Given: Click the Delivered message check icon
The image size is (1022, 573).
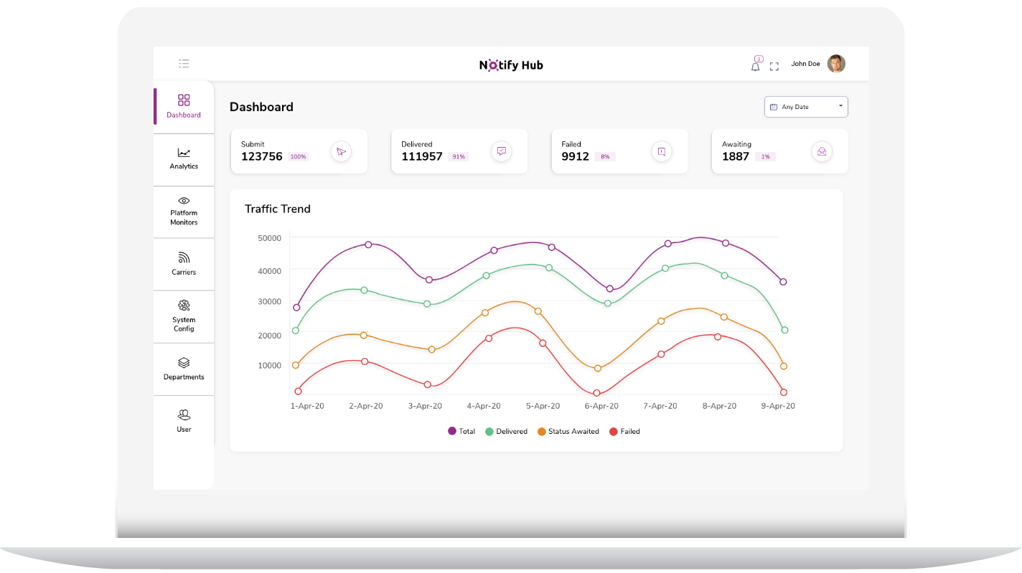Looking at the screenshot, I should (x=501, y=151).
